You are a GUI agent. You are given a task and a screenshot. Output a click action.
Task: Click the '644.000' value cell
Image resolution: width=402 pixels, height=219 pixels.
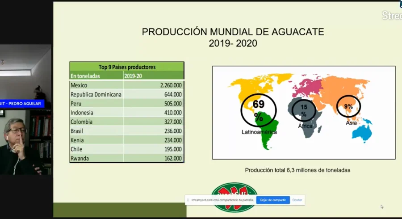pyautogui.click(x=153, y=94)
